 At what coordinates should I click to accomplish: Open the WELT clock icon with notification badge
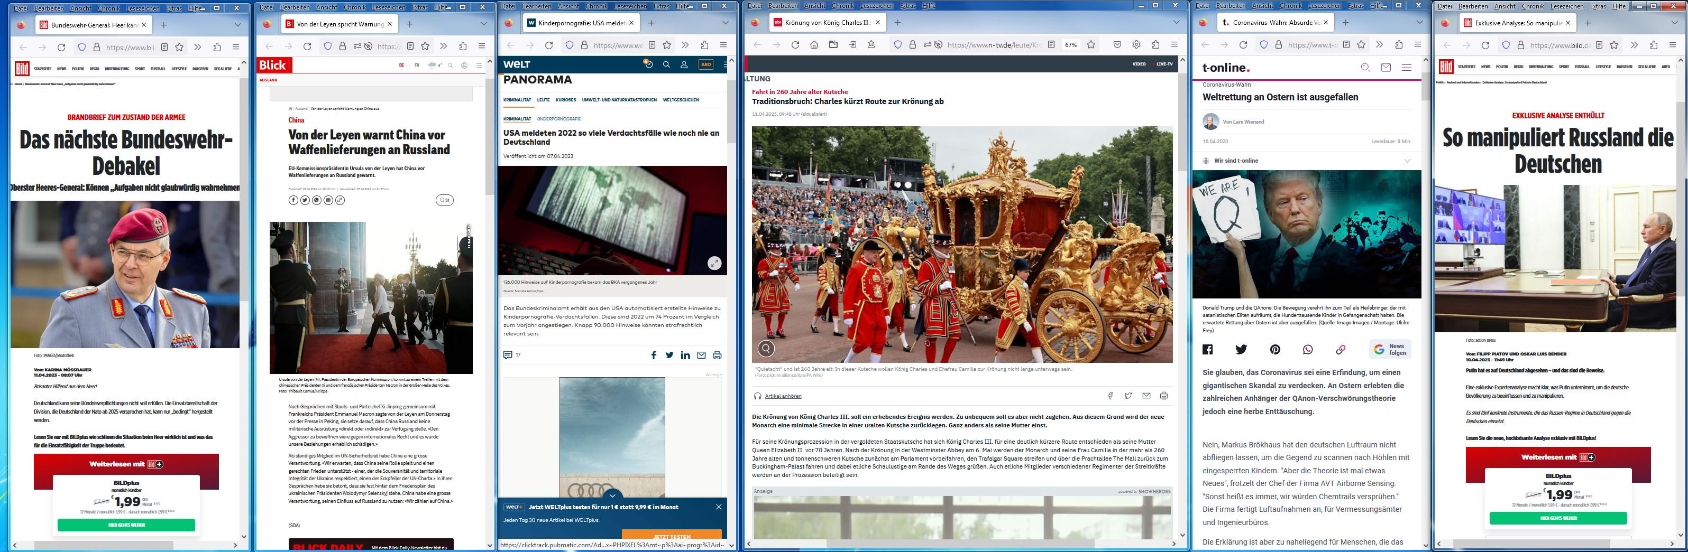[648, 63]
